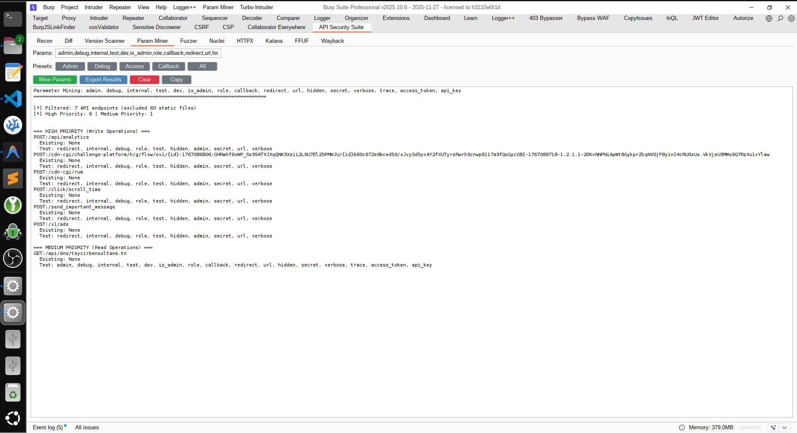Select the Wayback subtab in API Security Suite
This screenshot has height=433, width=797.
click(x=332, y=41)
